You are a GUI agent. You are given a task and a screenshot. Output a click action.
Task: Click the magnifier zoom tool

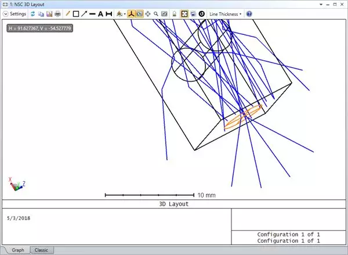(x=156, y=13)
